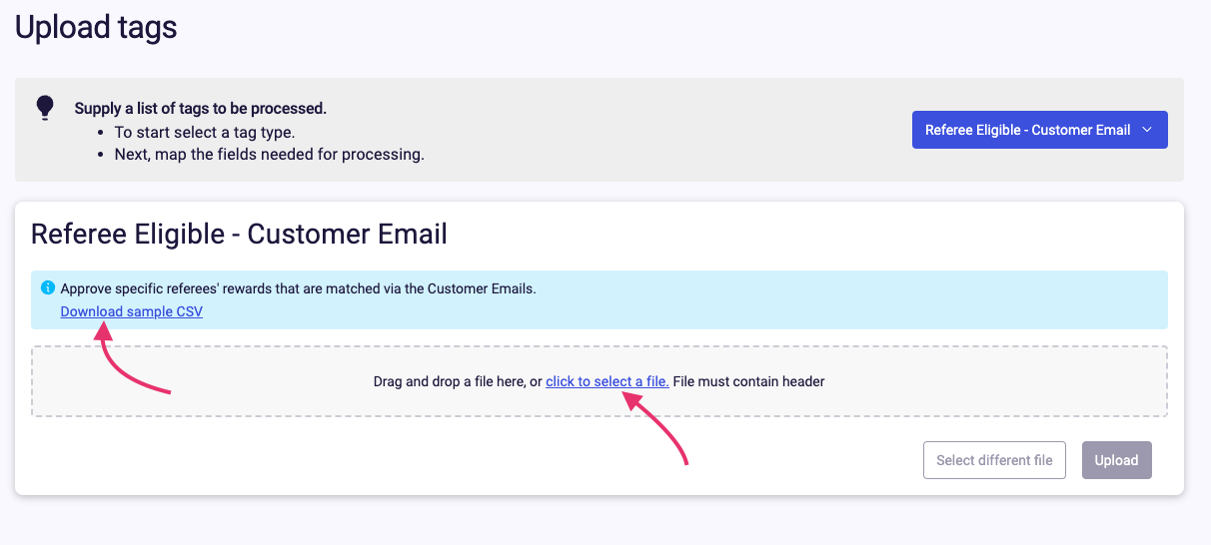
Task: Choose Select different file
Action: 994,460
